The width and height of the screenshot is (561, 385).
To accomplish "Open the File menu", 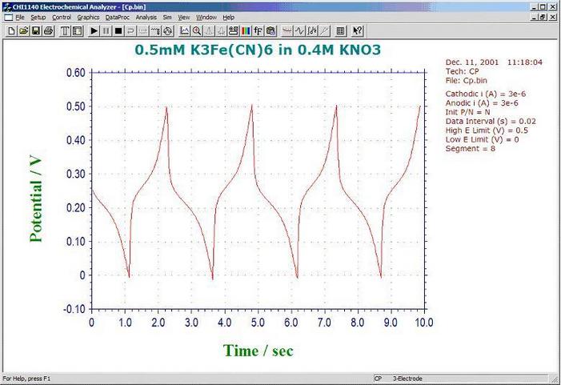I will (x=20, y=17).
